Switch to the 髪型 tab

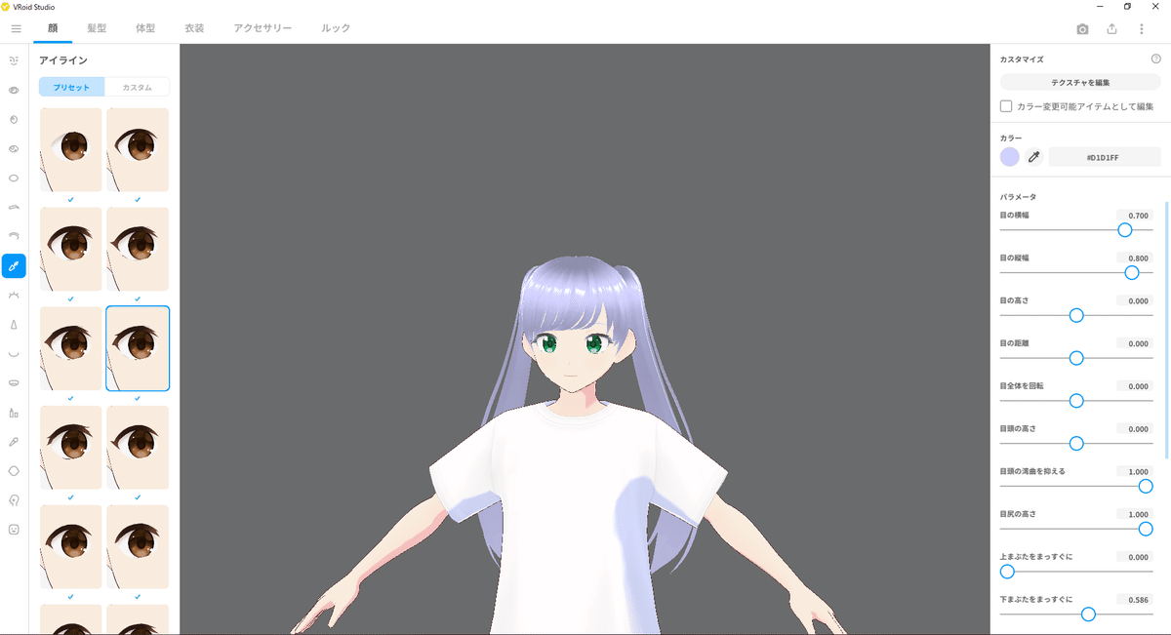click(97, 28)
